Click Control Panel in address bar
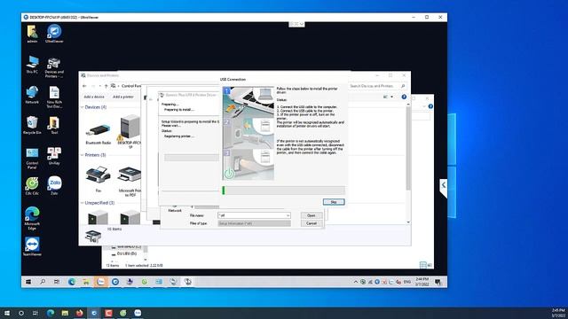 (x=131, y=86)
